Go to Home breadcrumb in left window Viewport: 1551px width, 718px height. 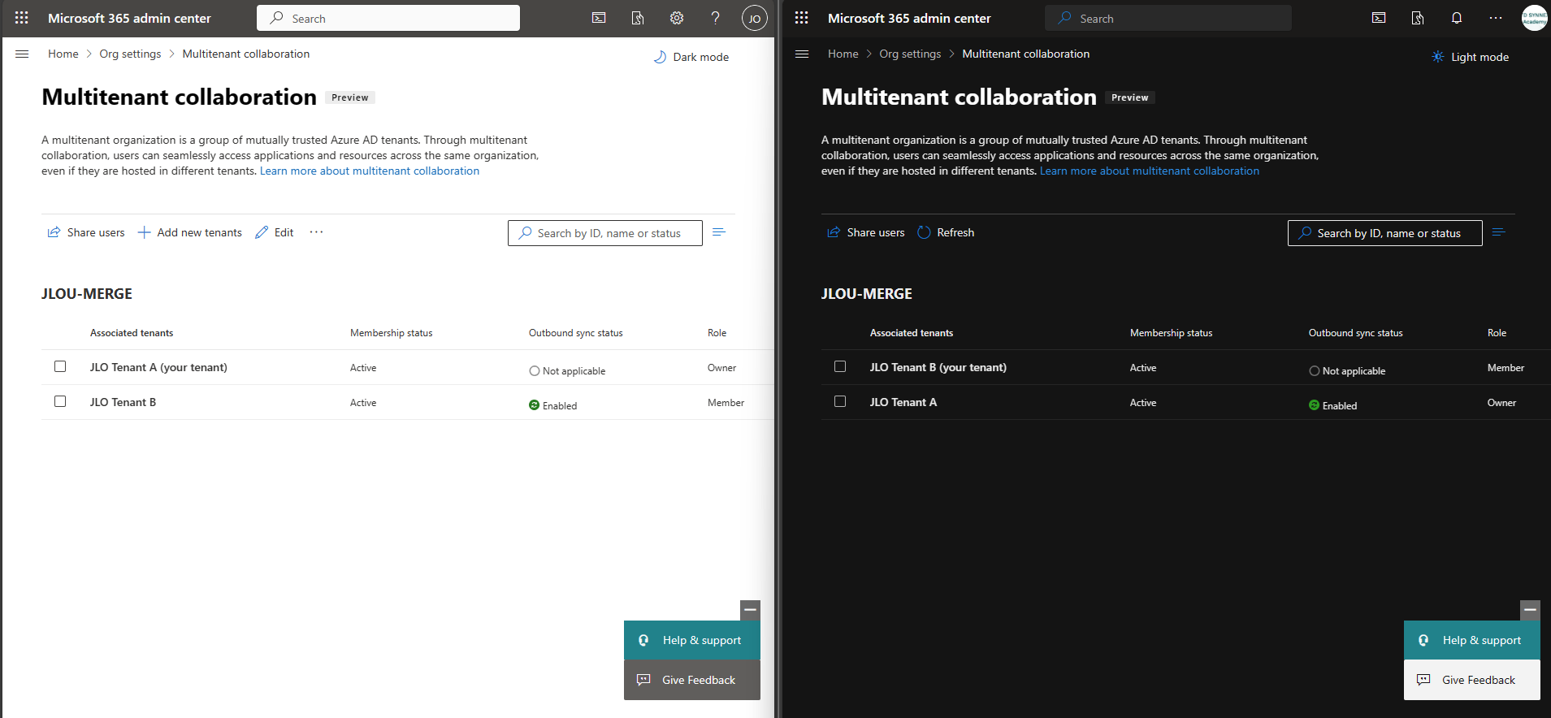pyautogui.click(x=63, y=54)
